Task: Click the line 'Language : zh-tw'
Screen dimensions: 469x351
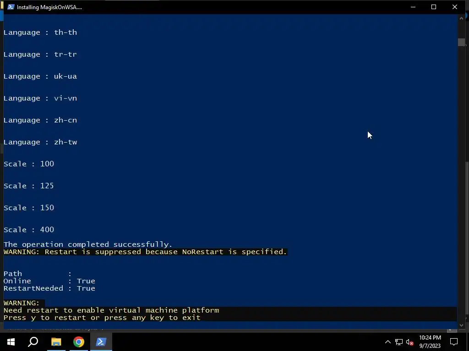Action: [40, 142]
